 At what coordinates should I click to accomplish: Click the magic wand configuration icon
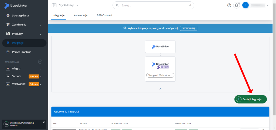(125, 28)
